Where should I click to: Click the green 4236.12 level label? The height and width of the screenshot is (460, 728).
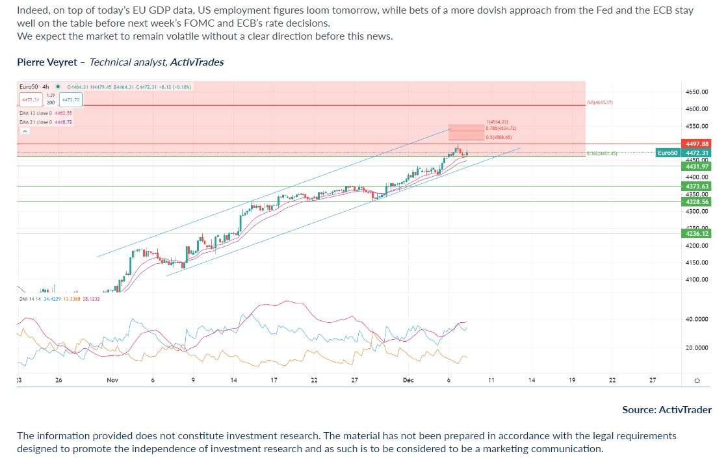[x=696, y=233]
